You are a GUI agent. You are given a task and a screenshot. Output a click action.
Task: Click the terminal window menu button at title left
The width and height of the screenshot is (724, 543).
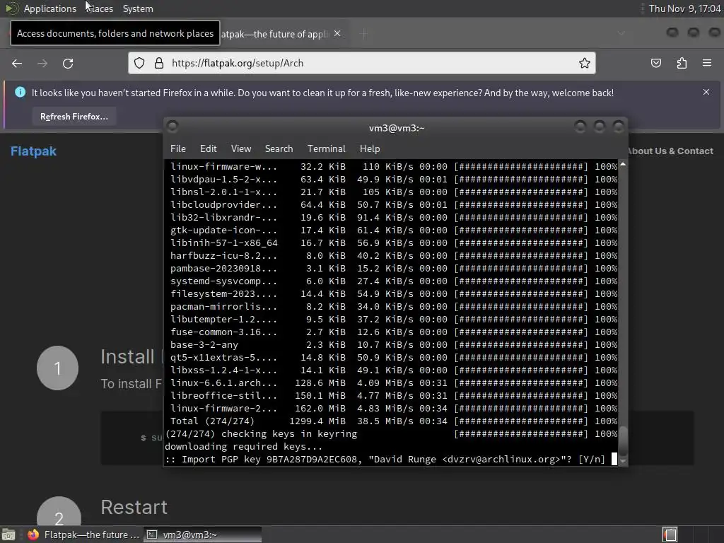(x=173, y=126)
